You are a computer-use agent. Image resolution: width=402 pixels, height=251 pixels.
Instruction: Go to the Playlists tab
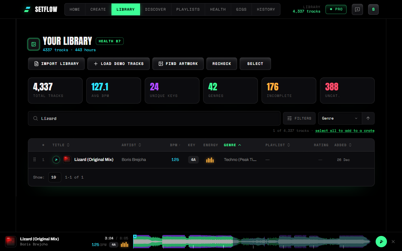click(188, 9)
